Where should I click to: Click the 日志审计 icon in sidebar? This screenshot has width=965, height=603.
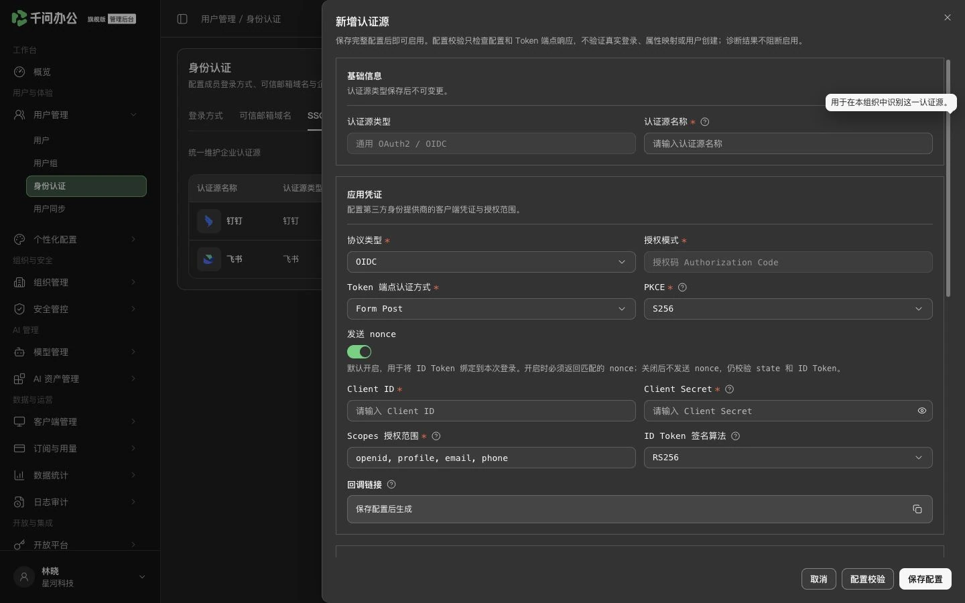pyautogui.click(x=19, y=502)
